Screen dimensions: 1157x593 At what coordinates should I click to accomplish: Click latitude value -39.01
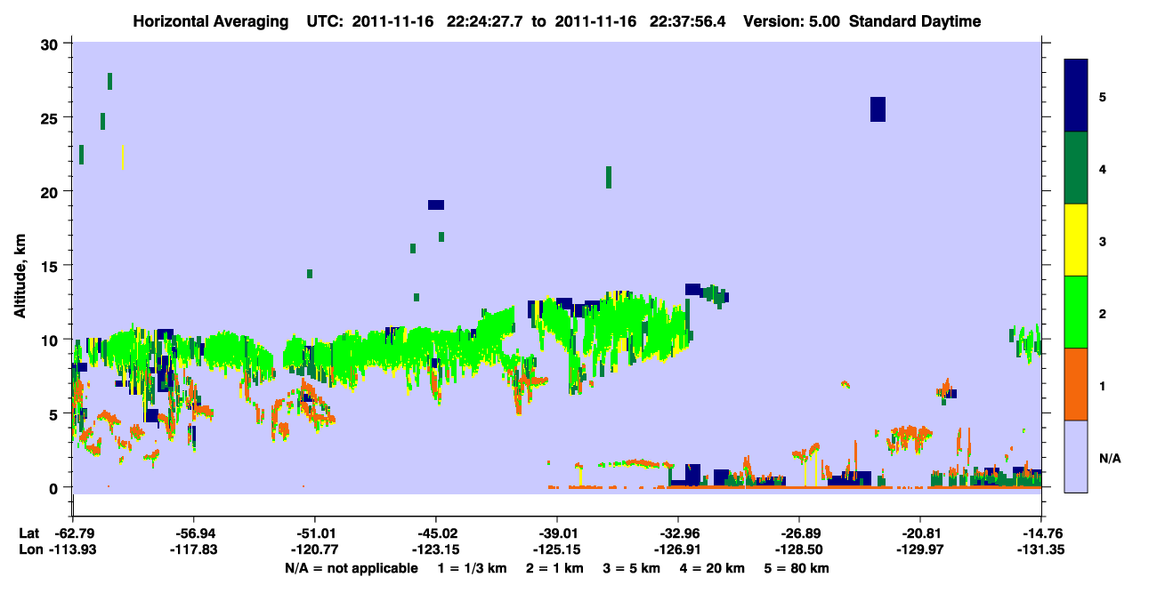(x=557, y=533)
